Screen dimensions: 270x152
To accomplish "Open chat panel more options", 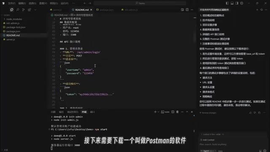I will point(266,10).
